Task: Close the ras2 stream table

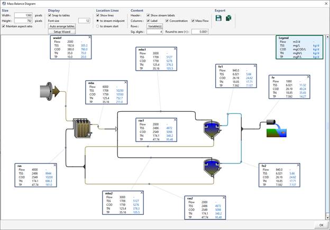Action: tap(224, 197)
